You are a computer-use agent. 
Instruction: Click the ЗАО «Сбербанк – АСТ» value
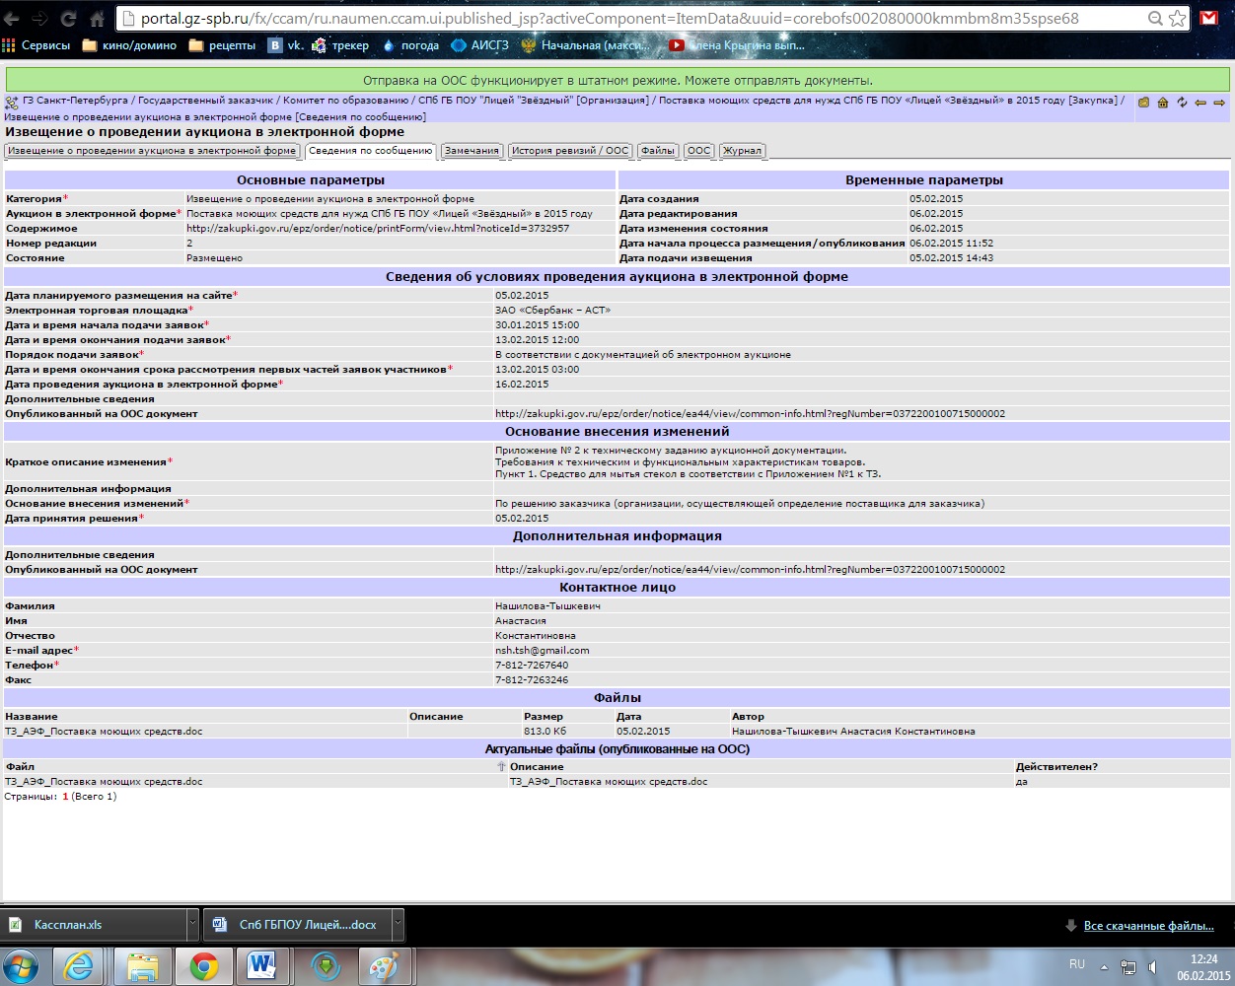tap(552, 311)
